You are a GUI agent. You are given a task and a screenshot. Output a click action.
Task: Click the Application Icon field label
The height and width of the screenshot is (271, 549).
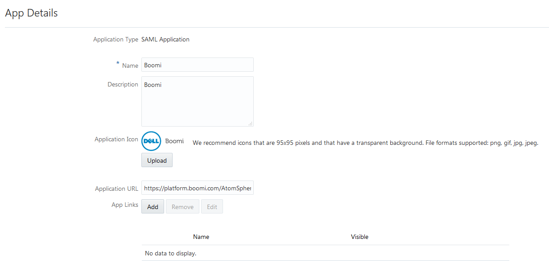(x=116, y=139)
